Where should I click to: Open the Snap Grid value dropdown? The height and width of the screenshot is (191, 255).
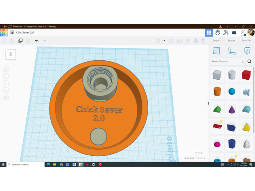point(201,158)
